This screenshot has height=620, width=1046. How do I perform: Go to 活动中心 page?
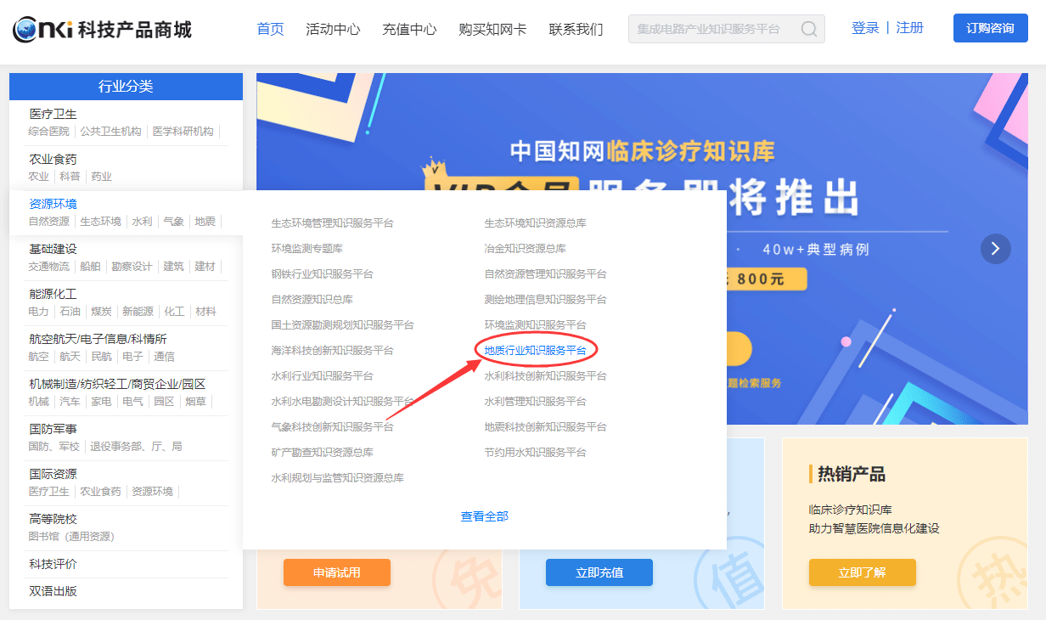[333, 29]
